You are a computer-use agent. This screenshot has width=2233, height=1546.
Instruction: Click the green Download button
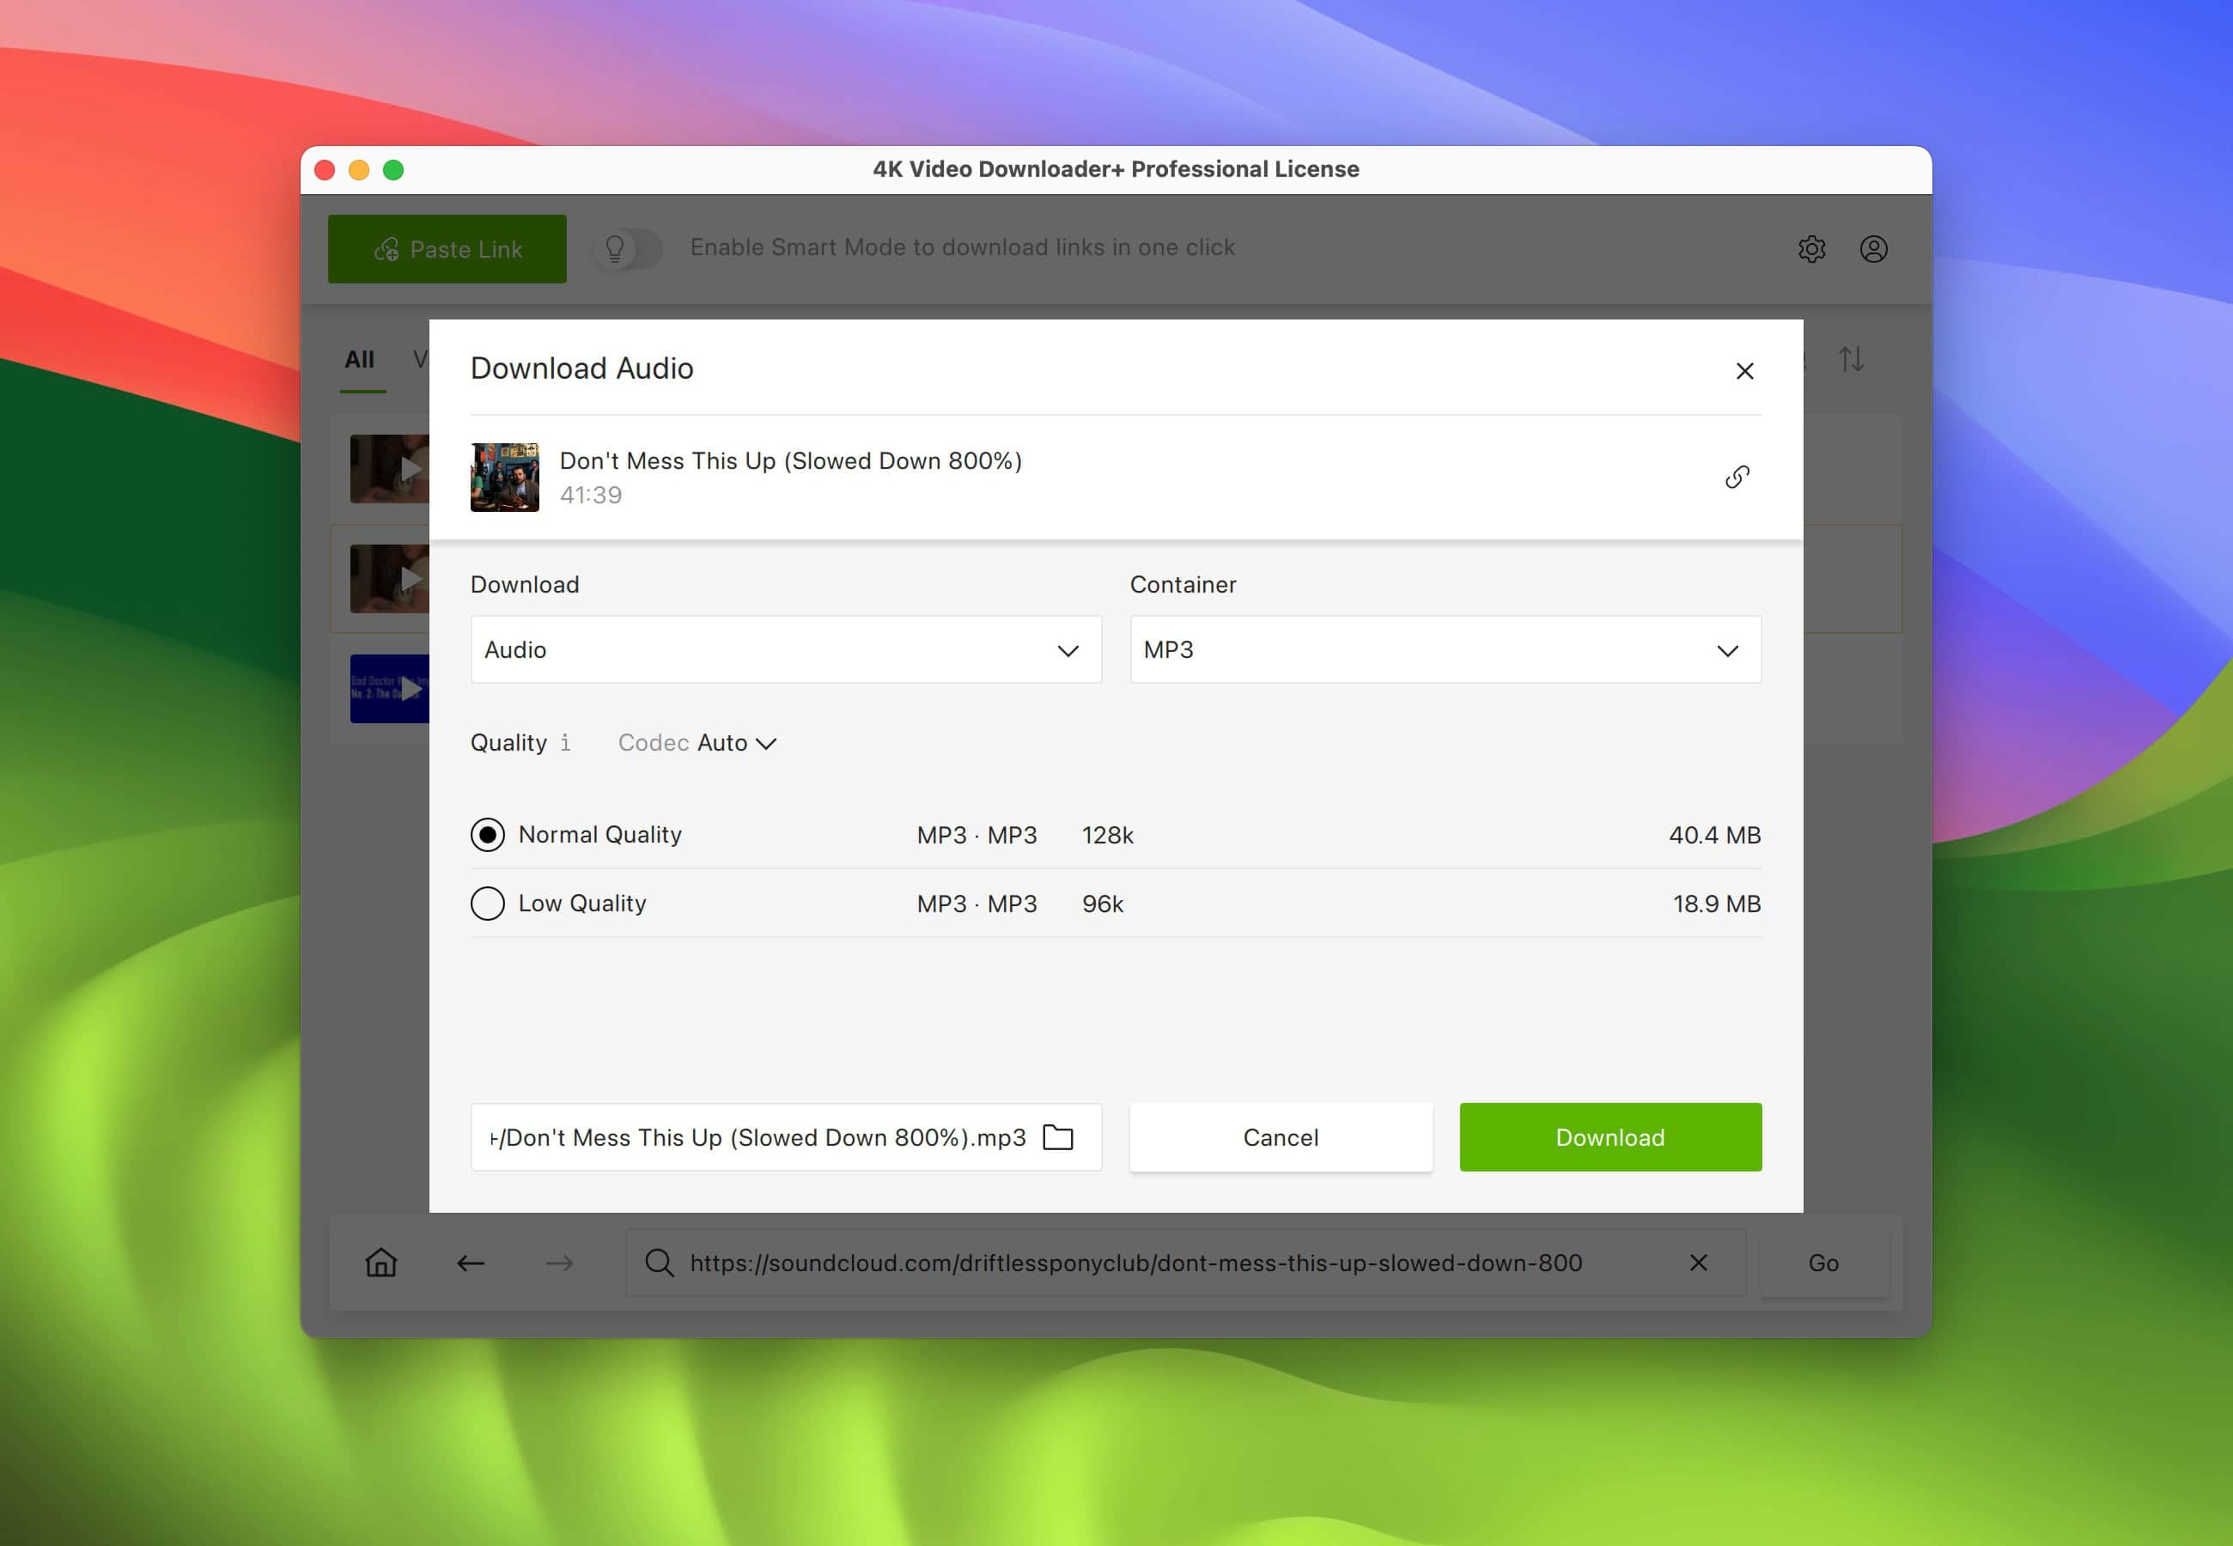click(x=1609, y=1137)
